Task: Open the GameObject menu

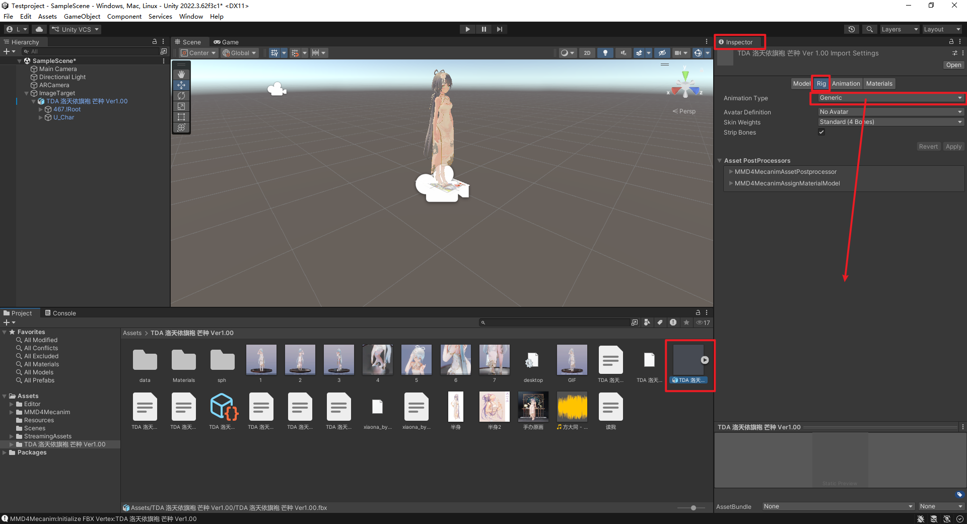Action: 82,17
